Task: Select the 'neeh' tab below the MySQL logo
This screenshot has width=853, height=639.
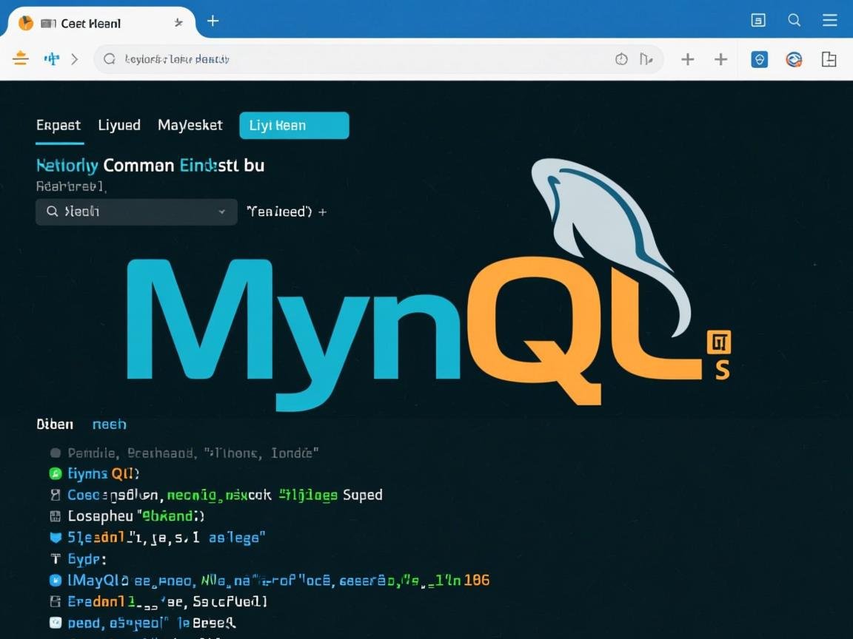Action: pos(109,424)
